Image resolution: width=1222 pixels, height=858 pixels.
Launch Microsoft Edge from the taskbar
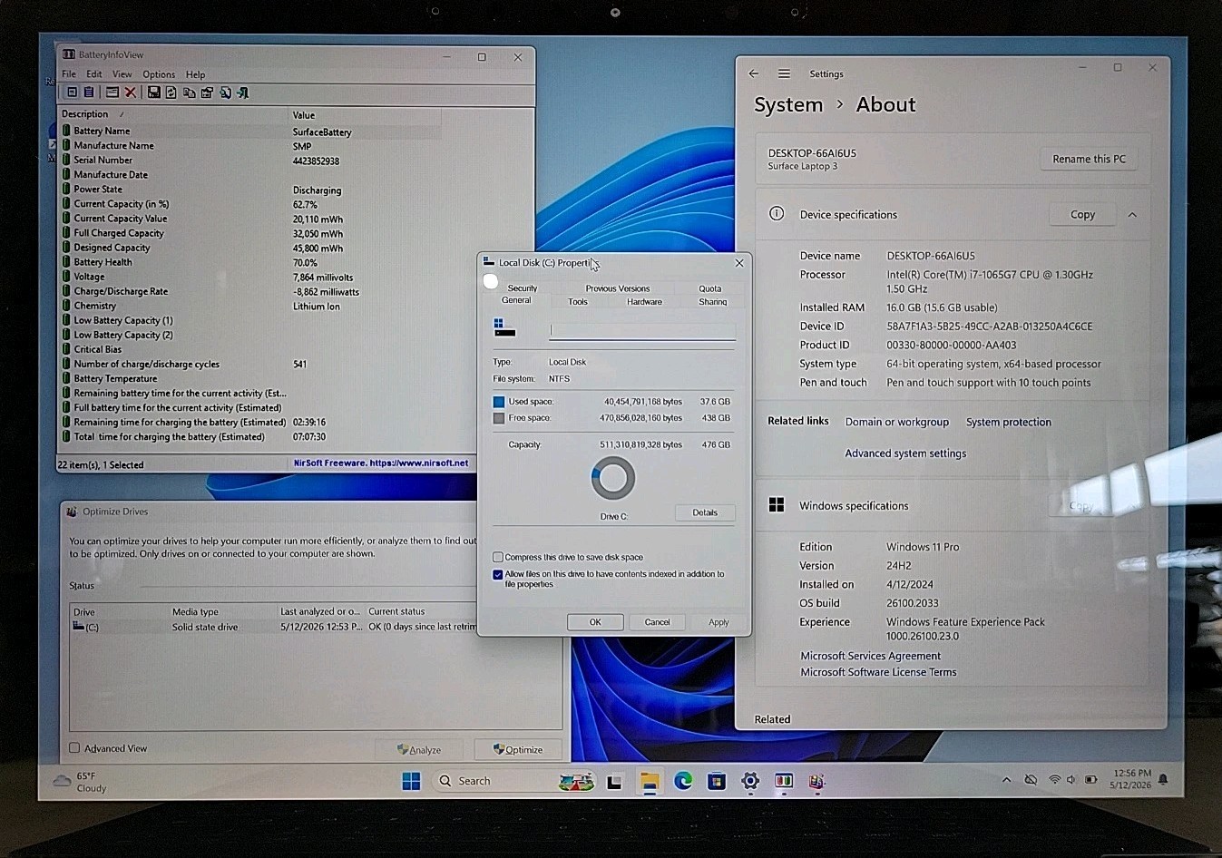683,780
